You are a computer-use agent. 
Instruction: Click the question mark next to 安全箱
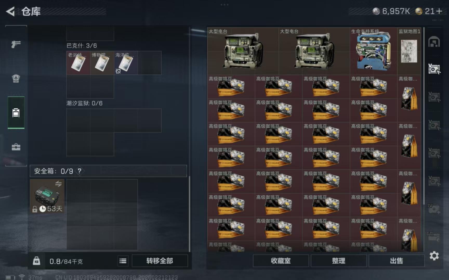coord(80,171)
